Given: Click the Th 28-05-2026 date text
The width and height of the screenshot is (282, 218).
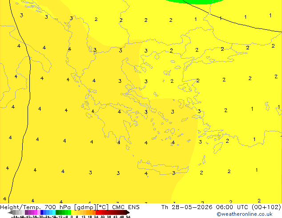Looking at the screenshot, I should point(187,207).
